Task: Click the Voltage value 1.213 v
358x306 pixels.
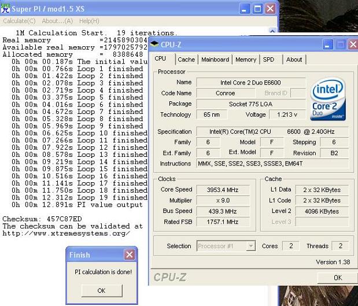Action: (287, 115)
